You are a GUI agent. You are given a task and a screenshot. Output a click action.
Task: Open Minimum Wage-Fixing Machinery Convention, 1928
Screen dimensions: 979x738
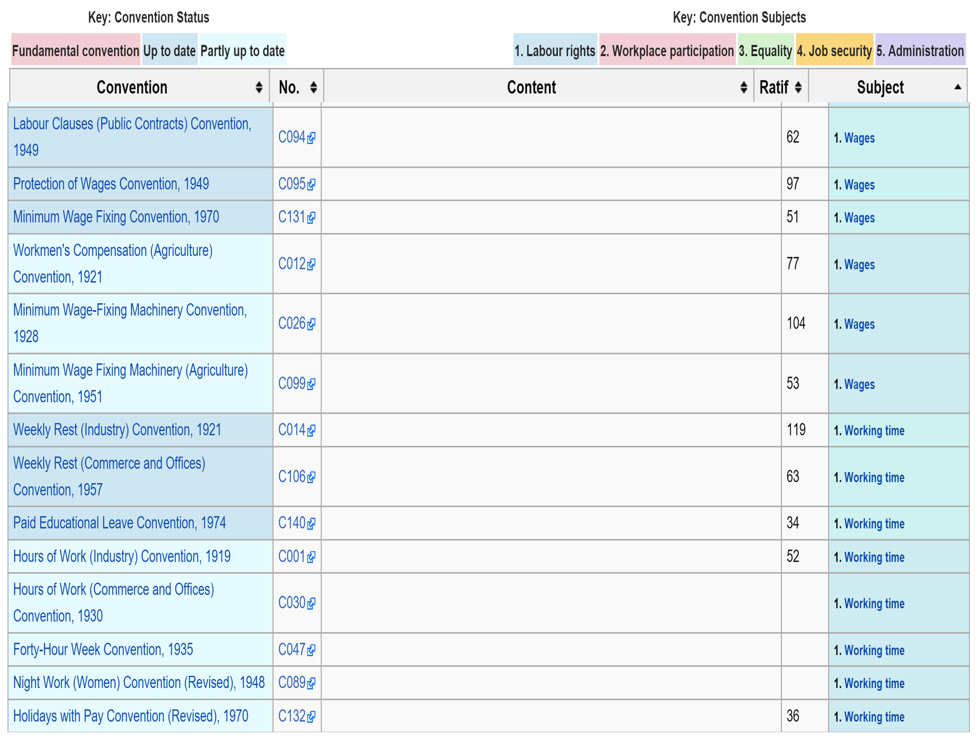click(130, 323)
